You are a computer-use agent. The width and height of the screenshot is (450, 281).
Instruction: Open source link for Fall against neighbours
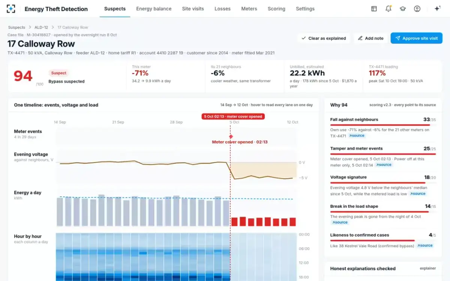[x=356, y=136]
